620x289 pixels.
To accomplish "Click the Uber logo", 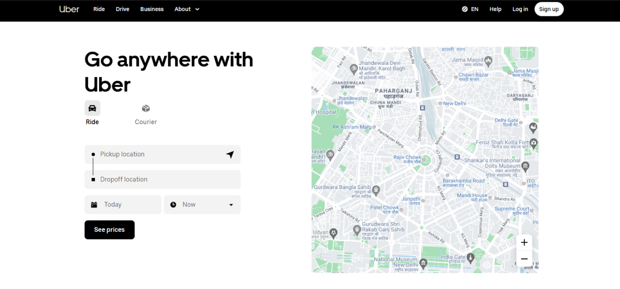I will pos(69,9).
